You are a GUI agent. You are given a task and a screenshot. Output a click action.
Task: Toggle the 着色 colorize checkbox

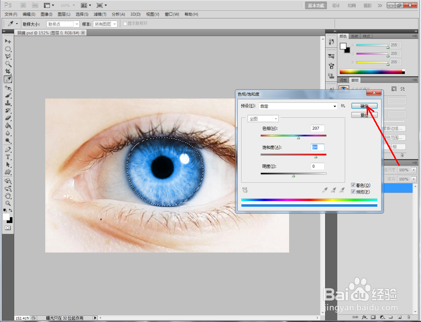[353, 185]
